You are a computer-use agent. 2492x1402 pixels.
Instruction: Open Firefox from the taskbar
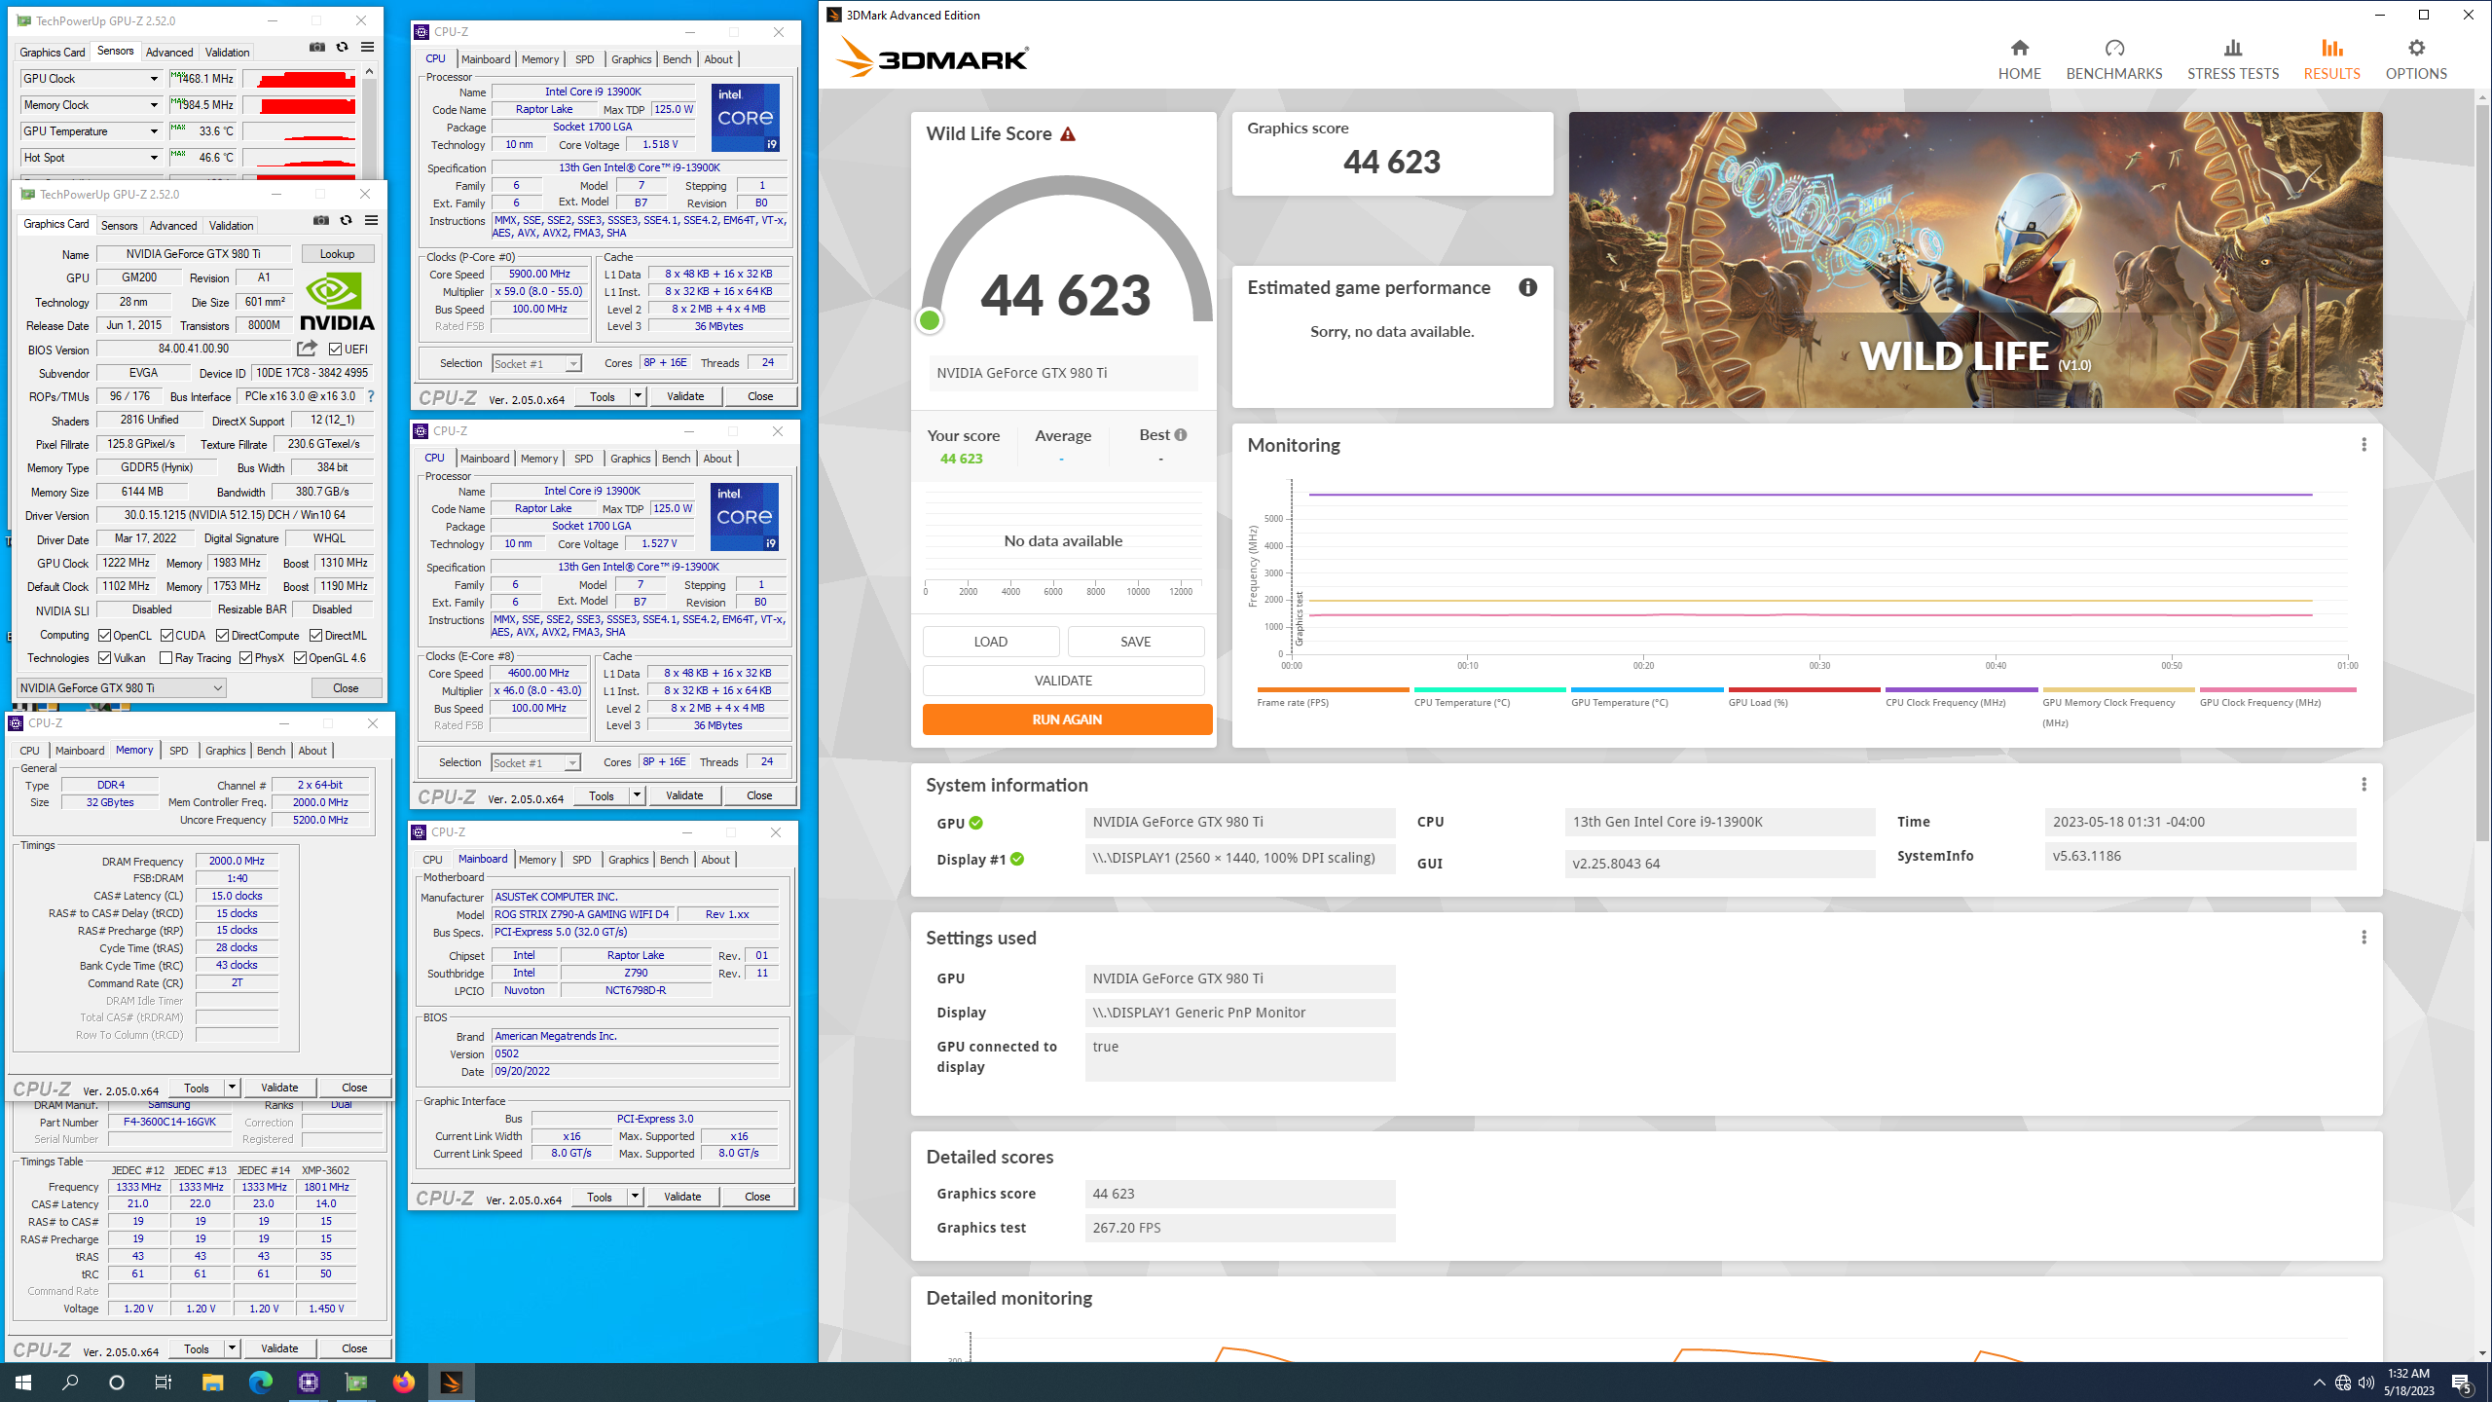(x=404, y=1382)
